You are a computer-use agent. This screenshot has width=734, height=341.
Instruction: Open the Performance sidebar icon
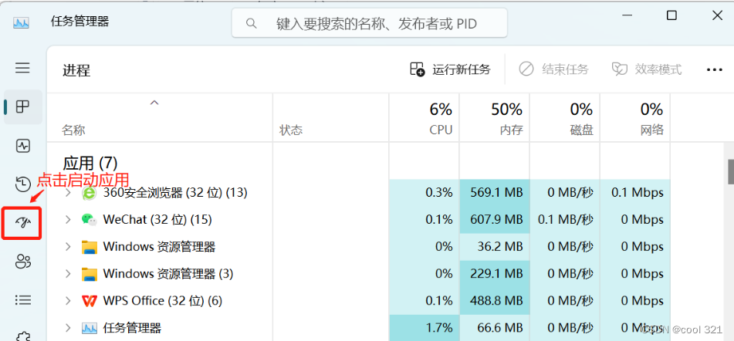(23, 146)
